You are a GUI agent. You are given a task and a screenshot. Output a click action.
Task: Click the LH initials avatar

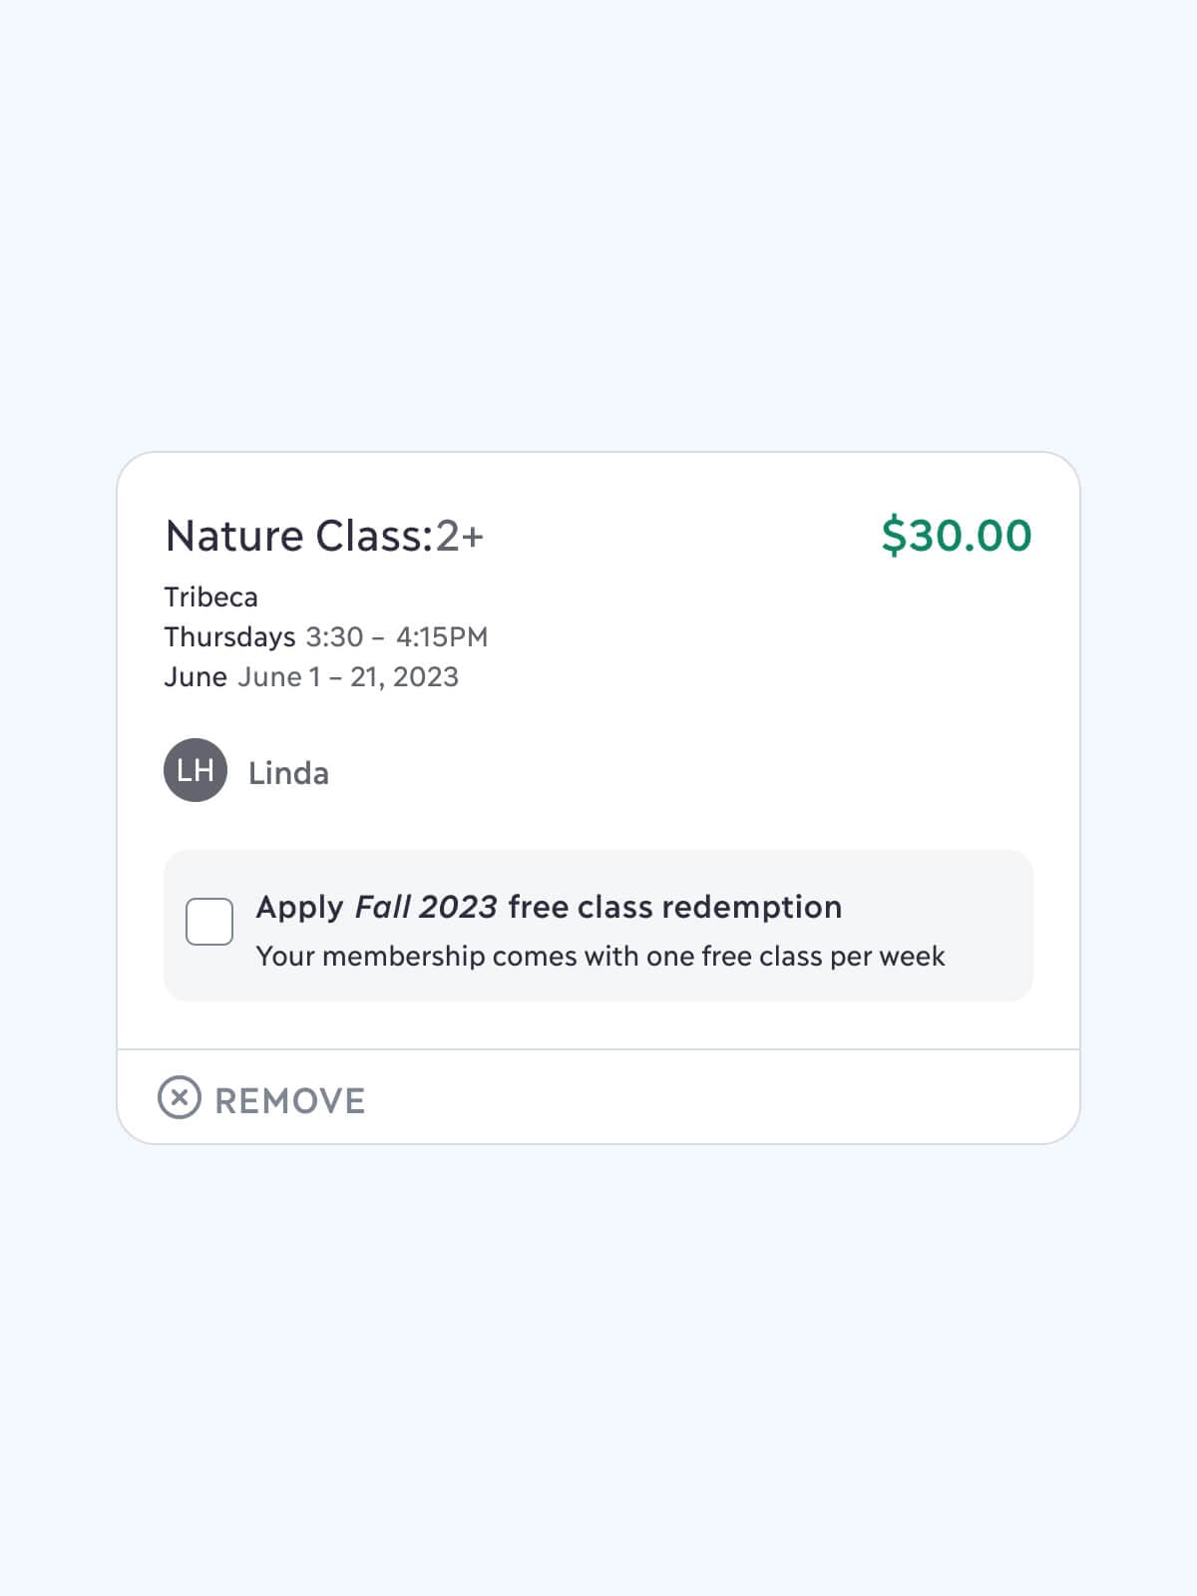(196, 770)
